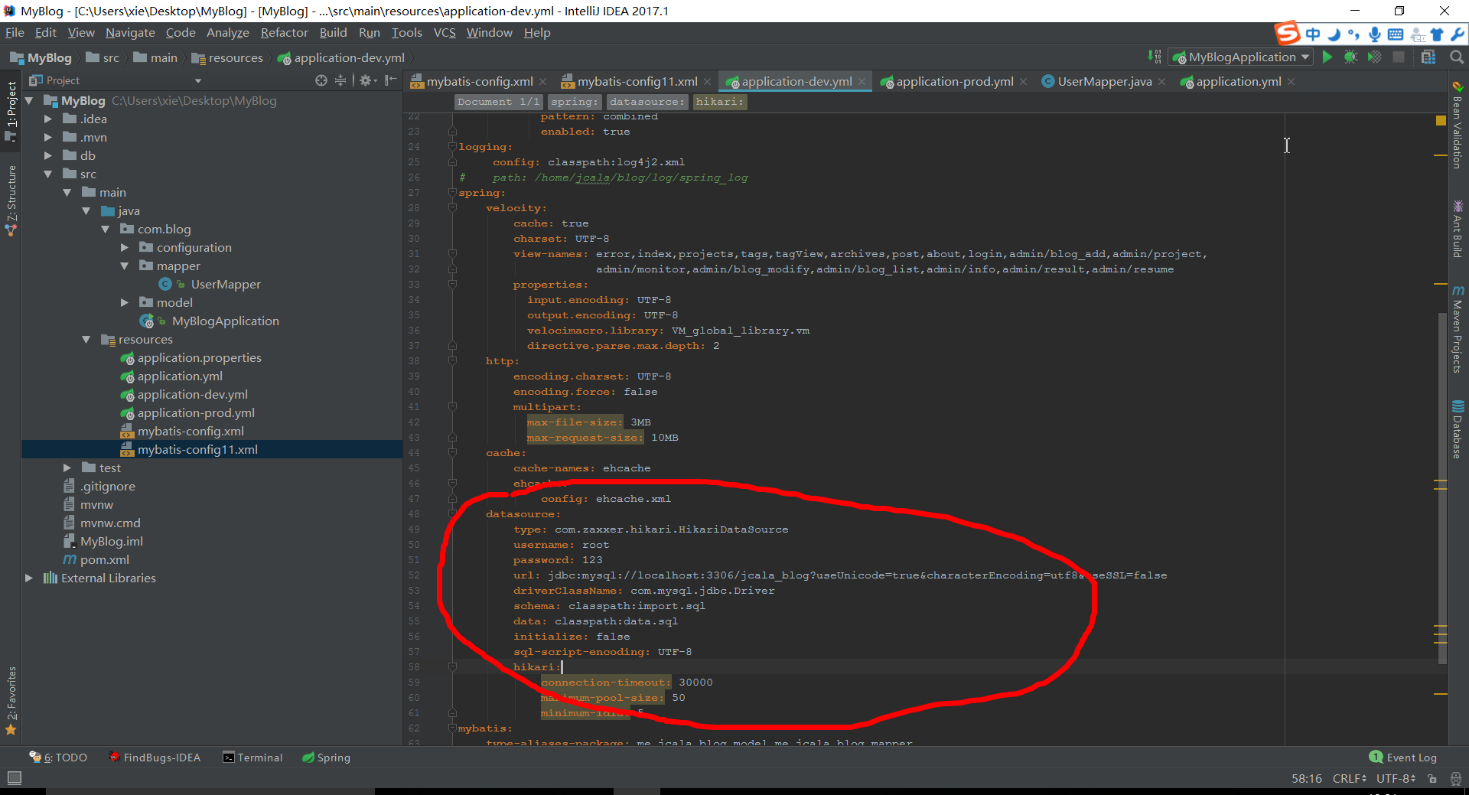Expand the configuration package
Image resolution: width=1469 pixels, height=795 pixels.
point(125,248)
